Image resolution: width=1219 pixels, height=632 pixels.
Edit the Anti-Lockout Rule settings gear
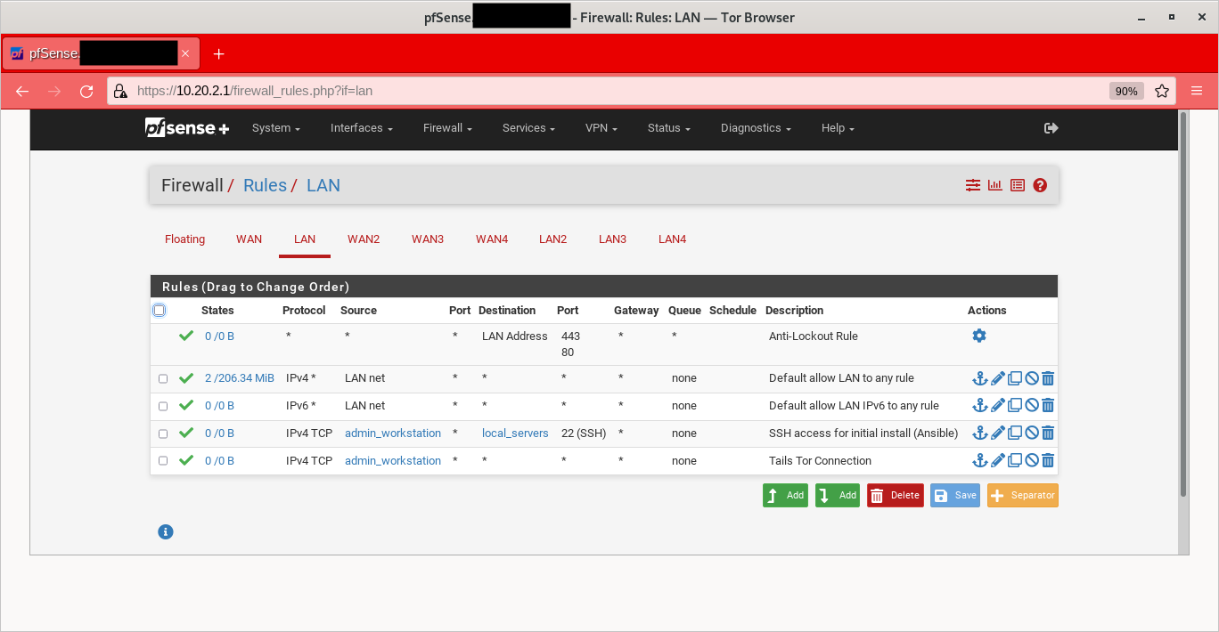[x=979, y=336]
